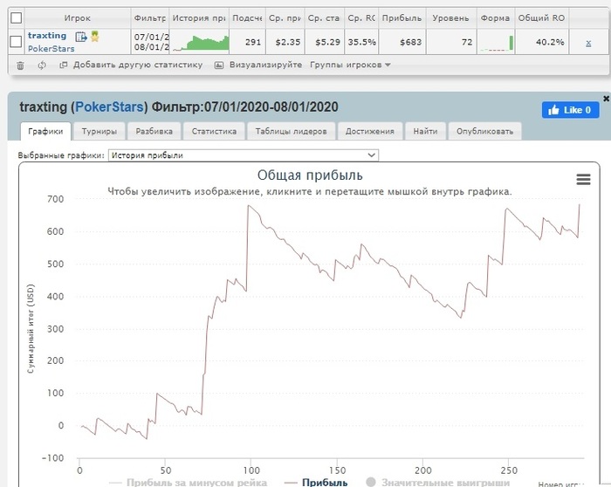Select the Опубликовать tab

pyautogui.click(x=484, y=131)
